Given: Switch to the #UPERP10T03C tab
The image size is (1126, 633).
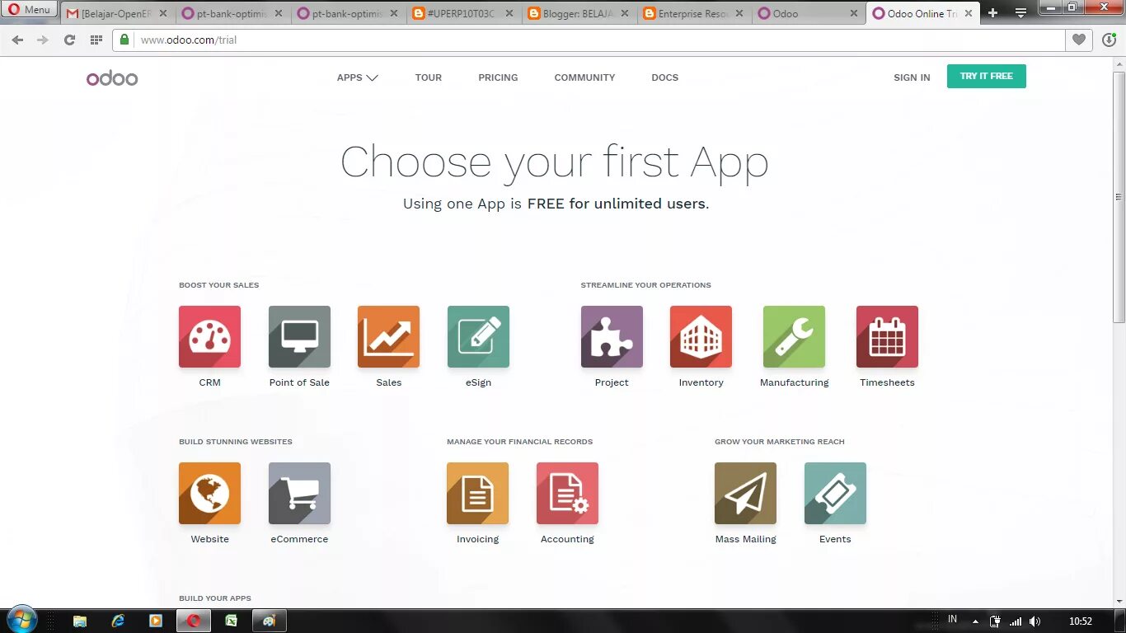Looking at the screenshot, I should [x=464, y=14].
